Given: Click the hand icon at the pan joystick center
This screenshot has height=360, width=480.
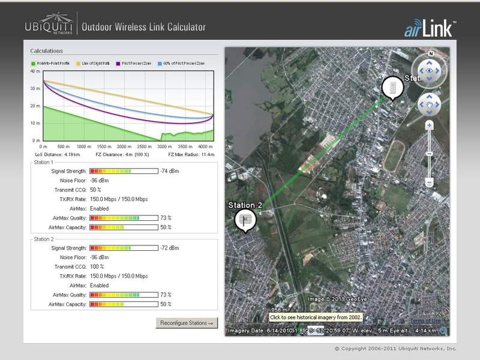Looking at the screenshot, I should (x=429, y=104).
